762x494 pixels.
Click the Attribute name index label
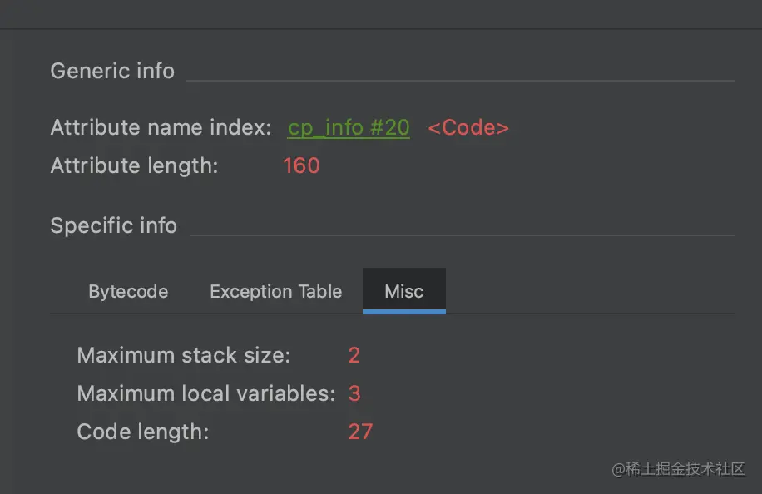pos(161,127)
